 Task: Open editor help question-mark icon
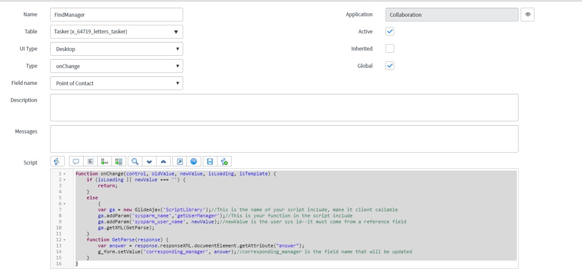194,161
